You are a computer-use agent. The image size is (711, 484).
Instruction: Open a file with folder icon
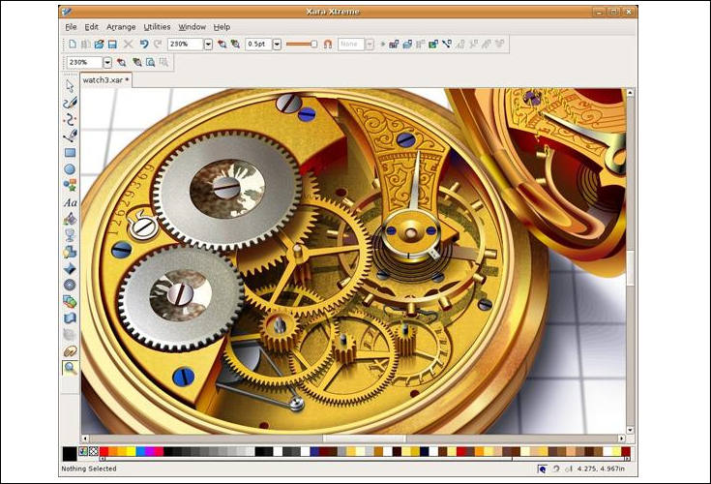click(99, 44)
